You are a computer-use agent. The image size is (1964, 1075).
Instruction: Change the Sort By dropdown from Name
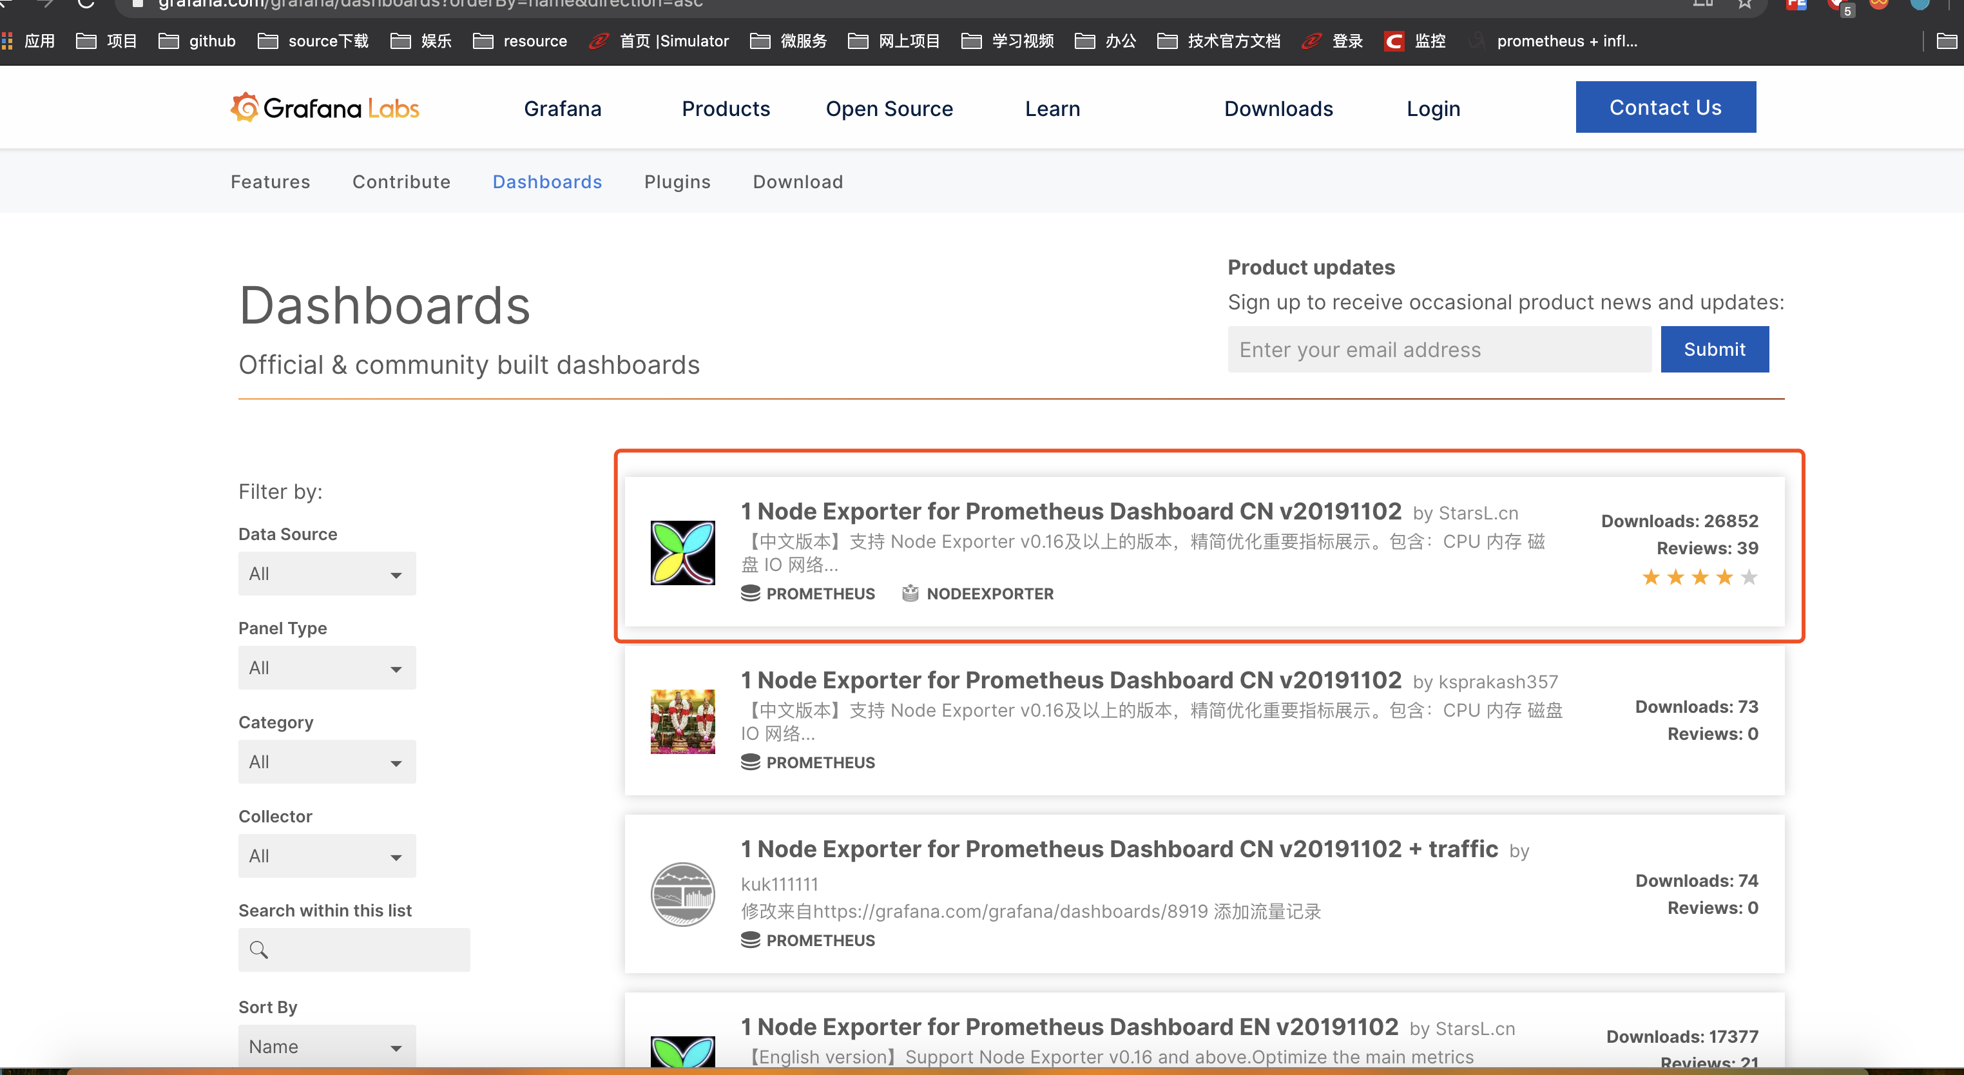pyautogui.click(x=326, y=1046)
